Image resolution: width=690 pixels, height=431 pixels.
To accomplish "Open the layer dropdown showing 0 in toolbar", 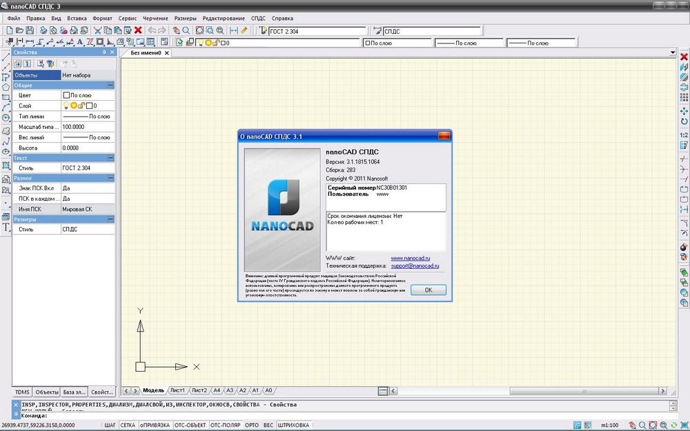I will click(278, 43).
